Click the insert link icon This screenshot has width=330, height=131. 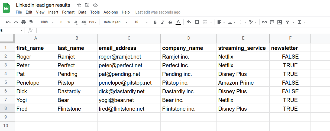click(x=264, y=22)
